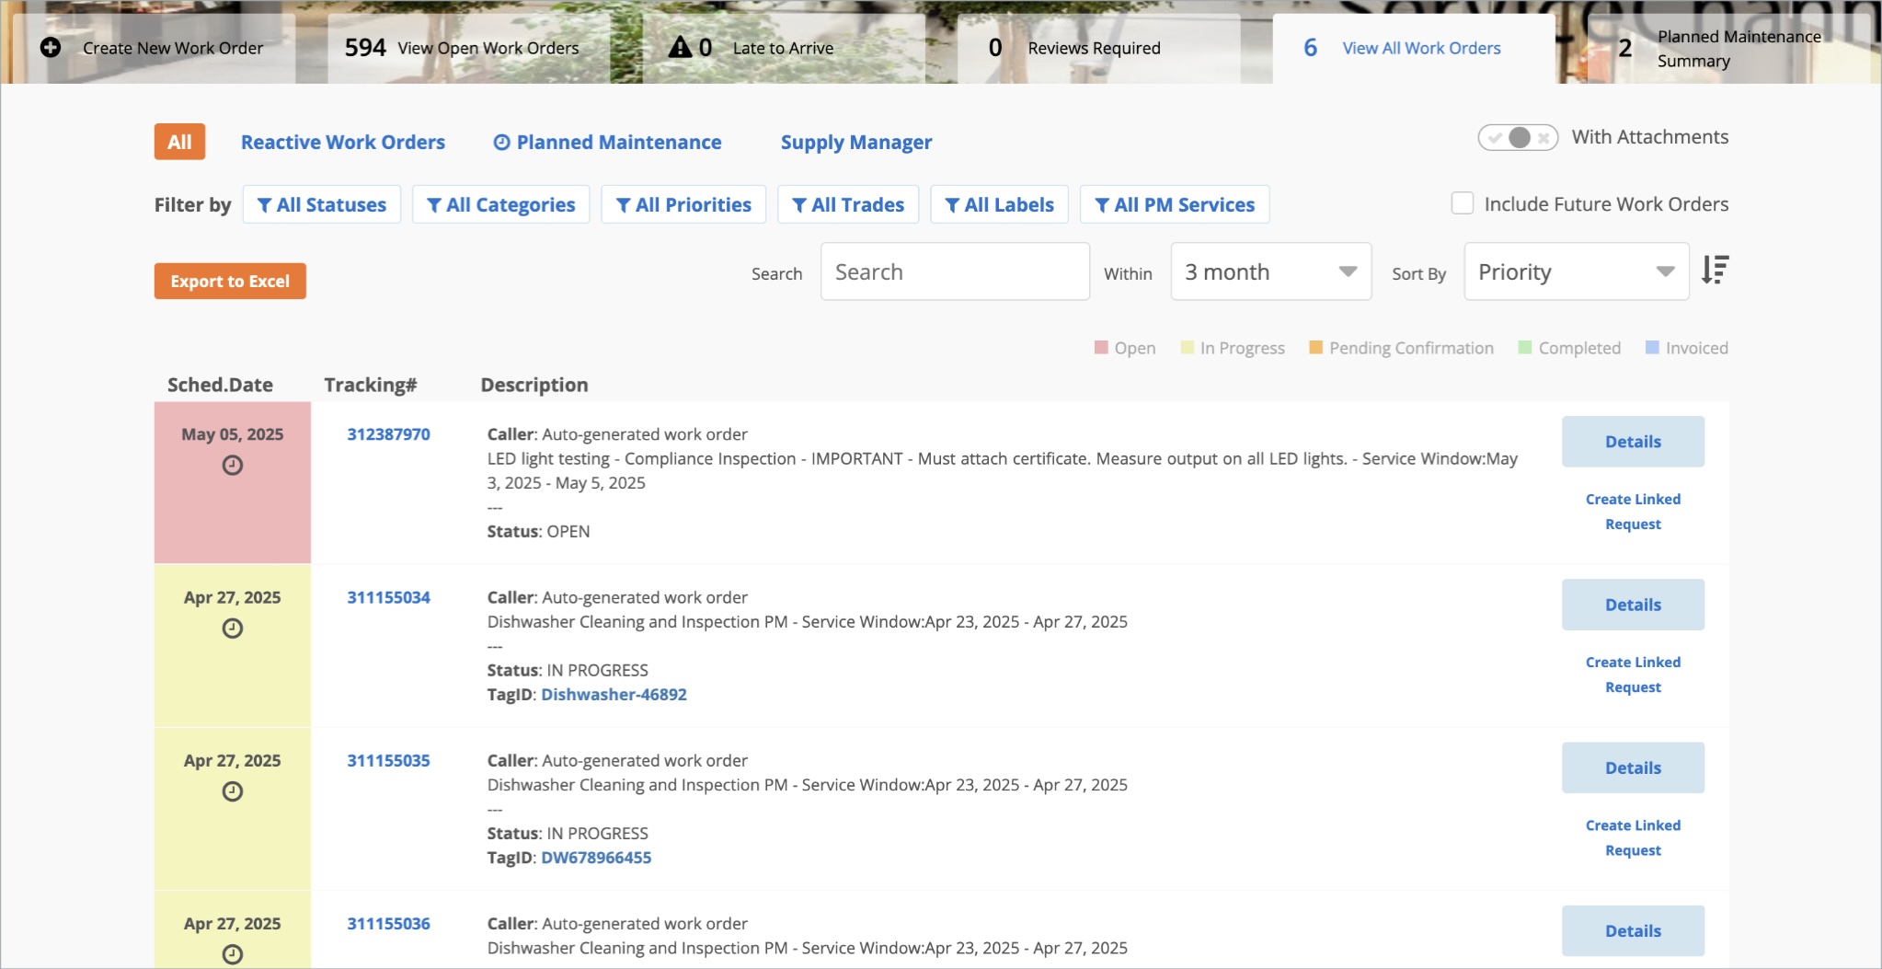Enable Include Future Work Orders
This screenshot has width=1882, height=969.
pos(1463,202)
